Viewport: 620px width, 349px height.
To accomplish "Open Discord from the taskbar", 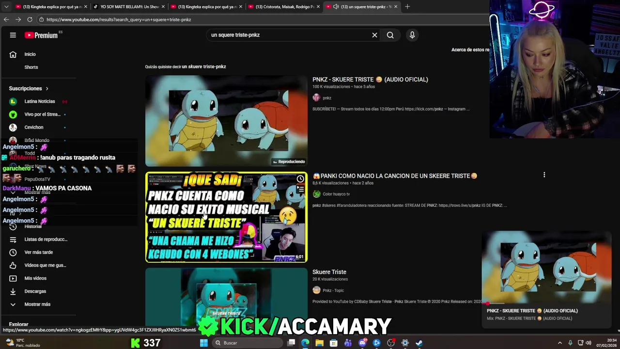I will point(362,343).
